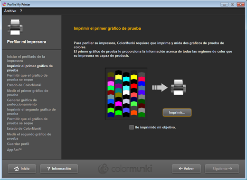Select second 'Estado de ColorMunki' step
This screenshot has width=247, height=180.
pos(24,128)
